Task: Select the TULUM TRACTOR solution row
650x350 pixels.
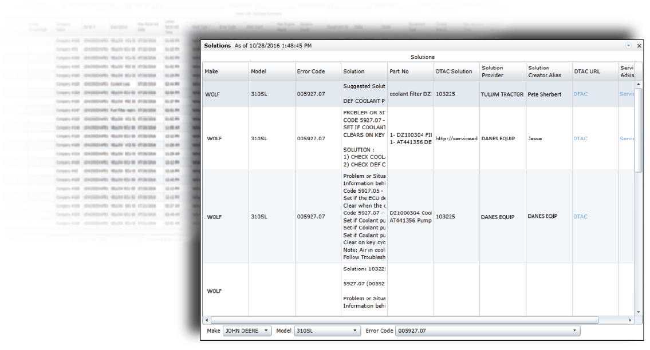Action: click(502, 93)
